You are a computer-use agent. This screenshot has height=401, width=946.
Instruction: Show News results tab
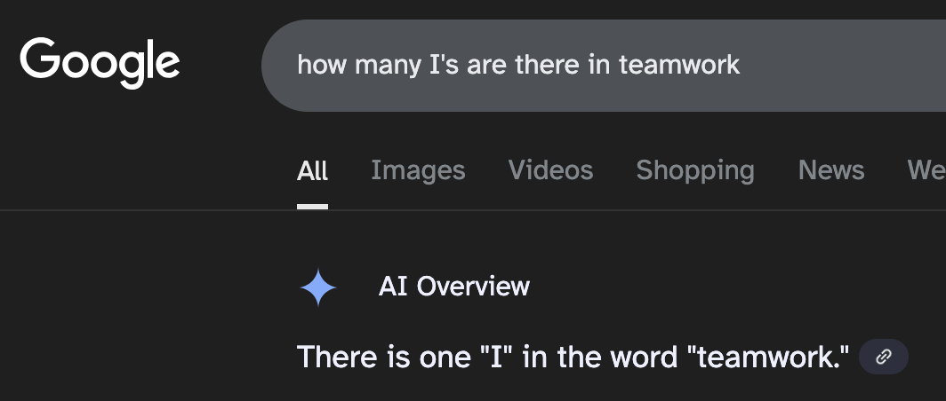830,170
